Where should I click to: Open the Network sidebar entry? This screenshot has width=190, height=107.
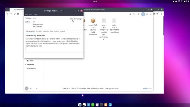[31, 69]
